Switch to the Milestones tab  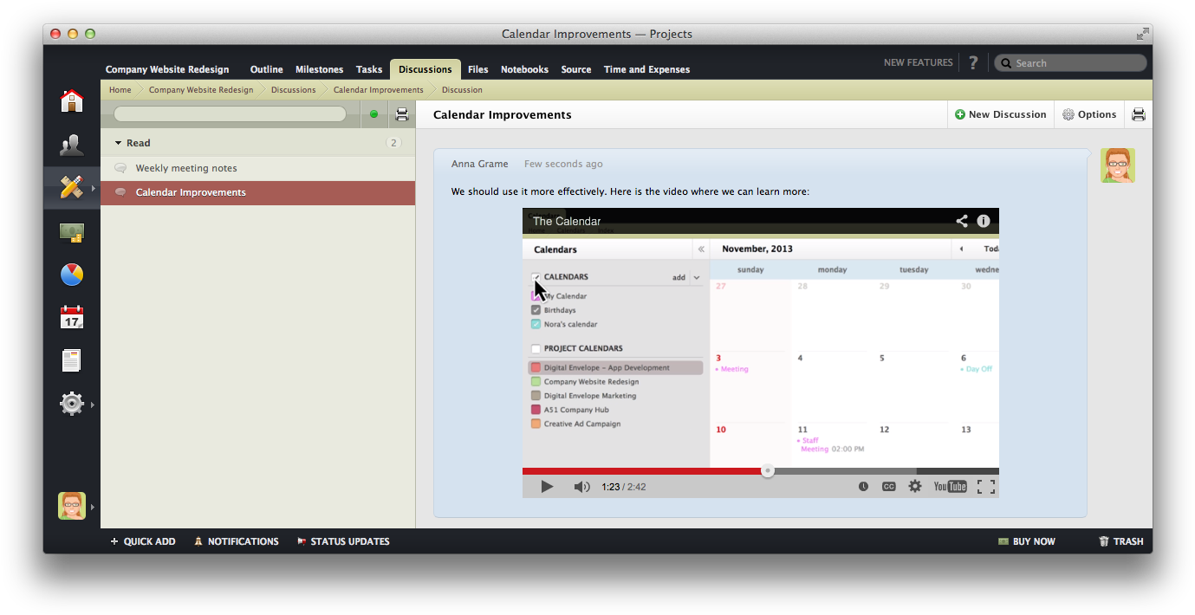pos(319,69)
